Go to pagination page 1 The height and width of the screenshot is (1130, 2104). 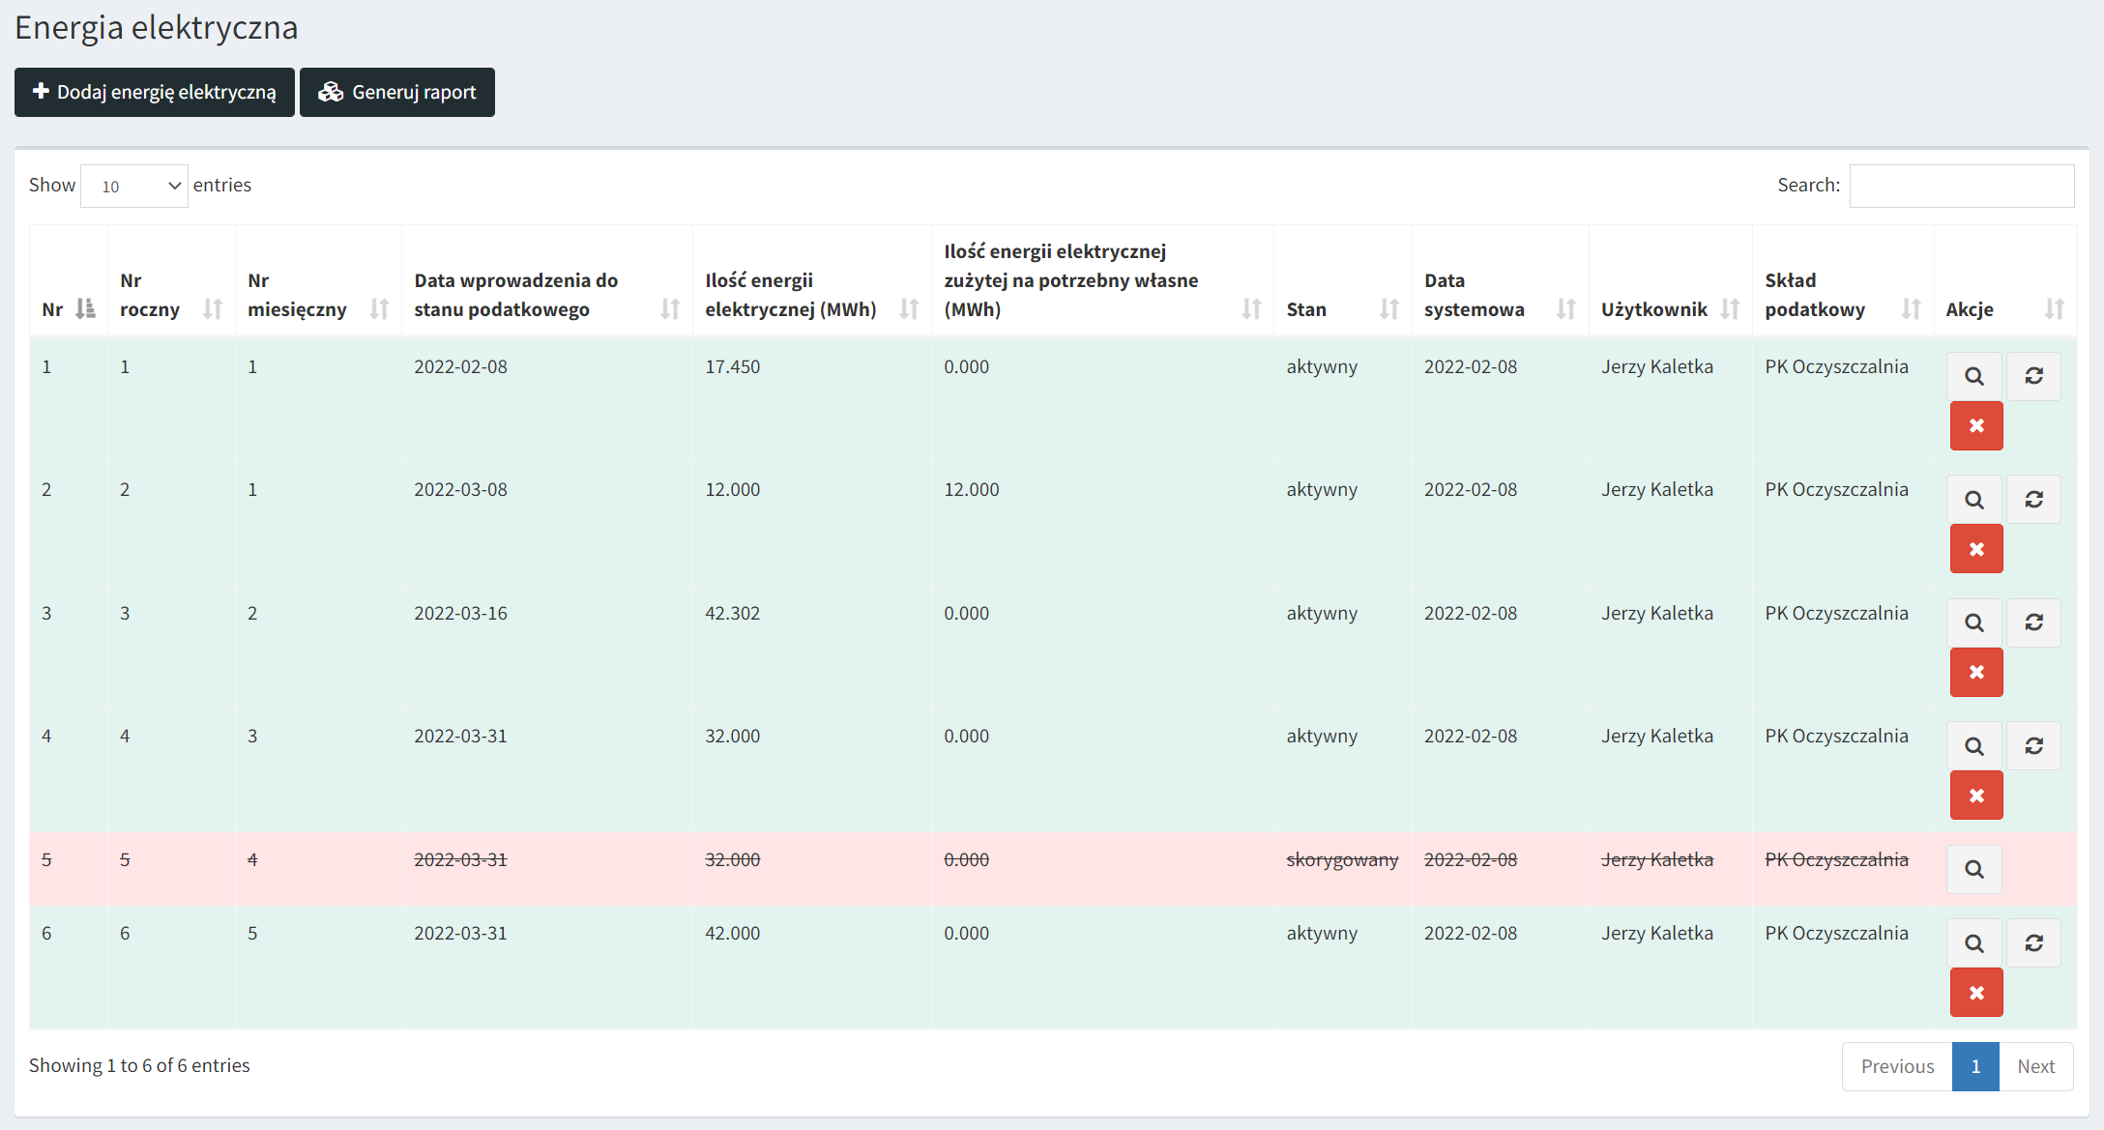(x=1974, y=1066)
